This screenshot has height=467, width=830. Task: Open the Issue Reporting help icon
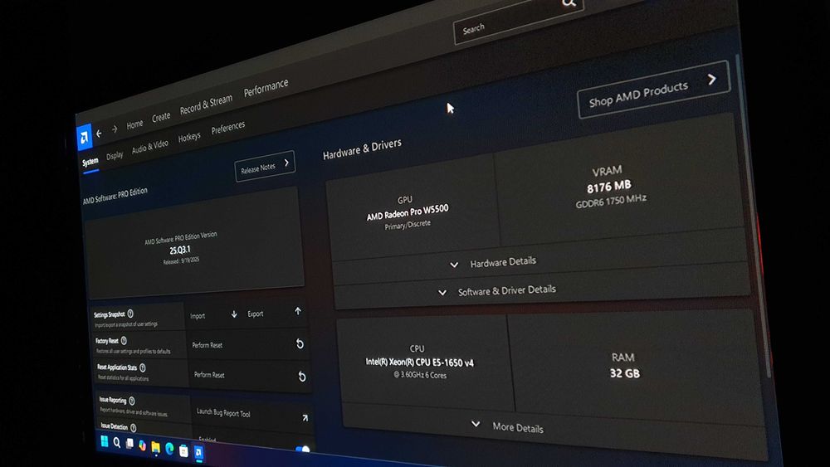(132, 401)
